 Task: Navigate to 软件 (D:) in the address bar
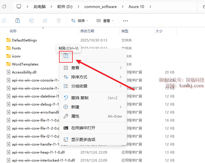[x=65, y=7]
